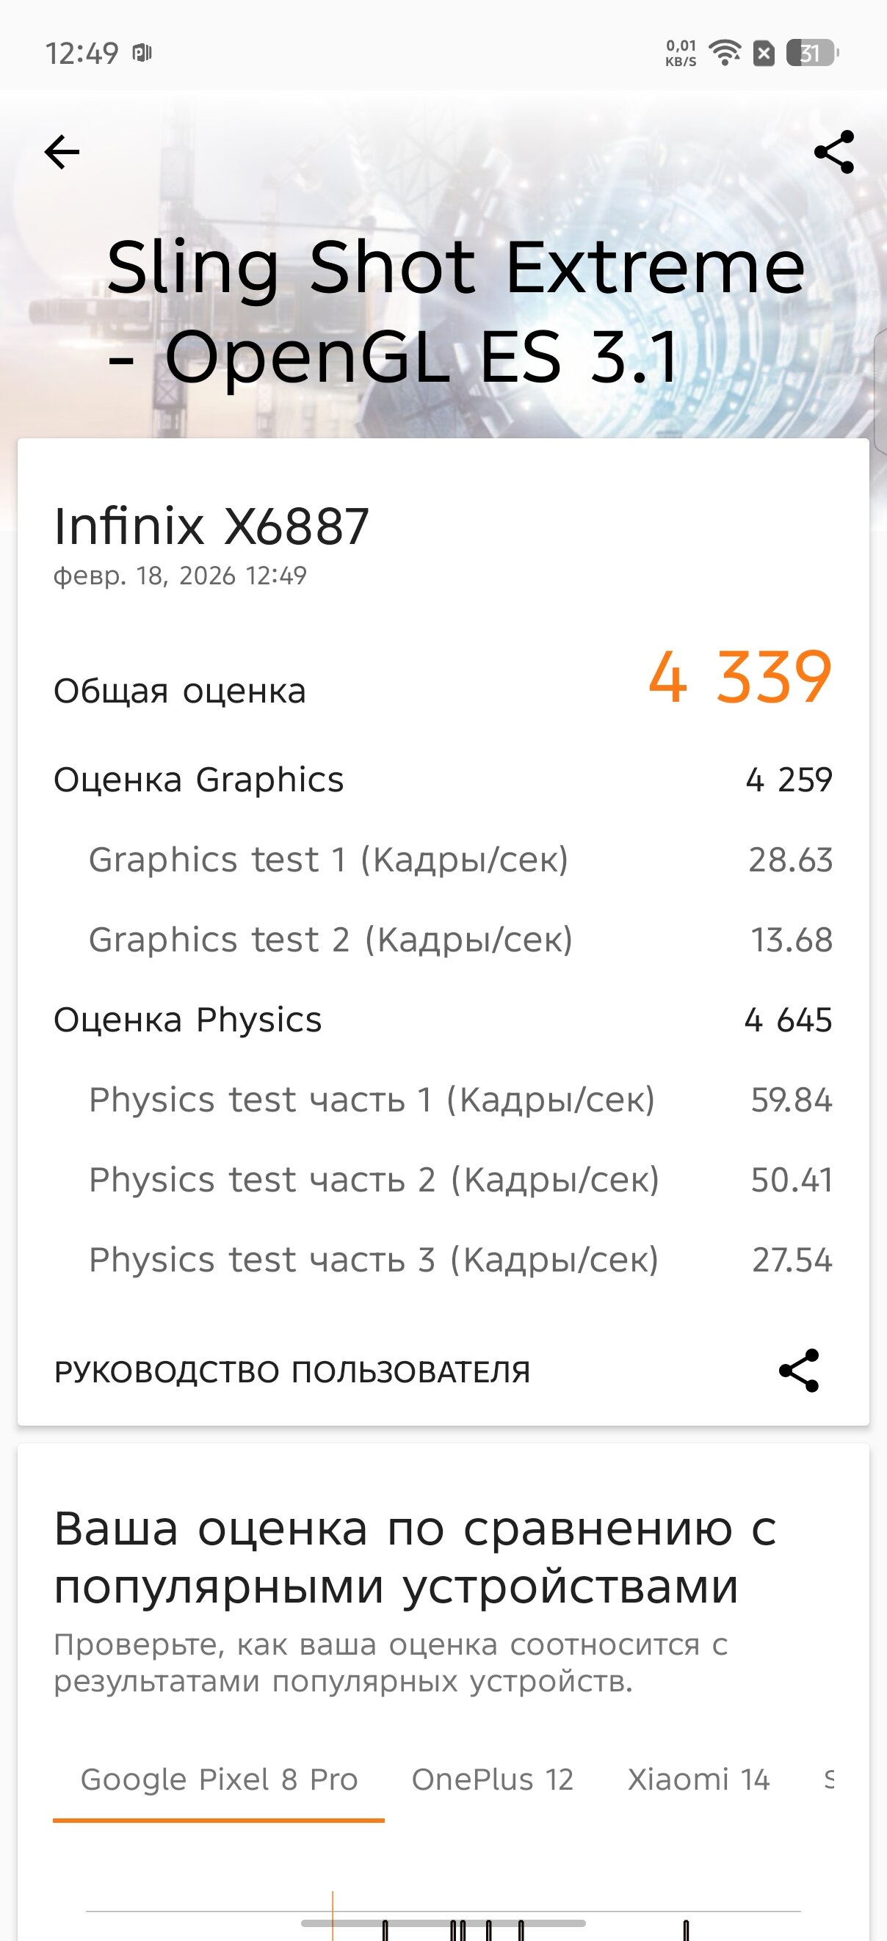The image size is (887, 1941).
Task: Select the Google Pixel 8 Pro tab
Action: pyautogui.click(x=219, y=1779)
